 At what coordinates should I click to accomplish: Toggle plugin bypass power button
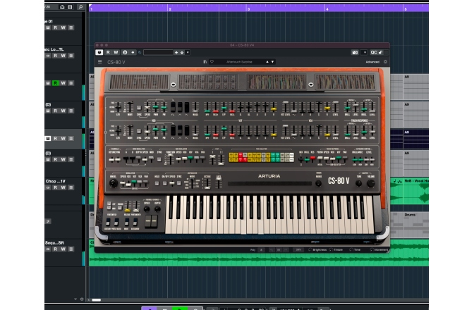point(99,52)
